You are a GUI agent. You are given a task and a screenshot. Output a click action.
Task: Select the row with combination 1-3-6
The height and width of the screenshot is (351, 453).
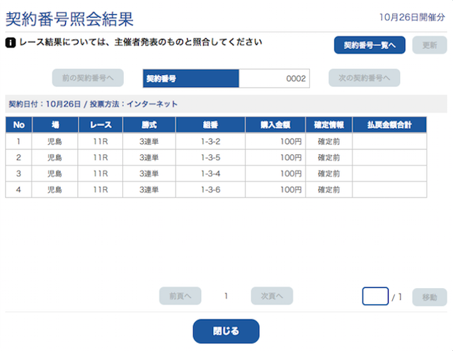[x=210, y=190]
